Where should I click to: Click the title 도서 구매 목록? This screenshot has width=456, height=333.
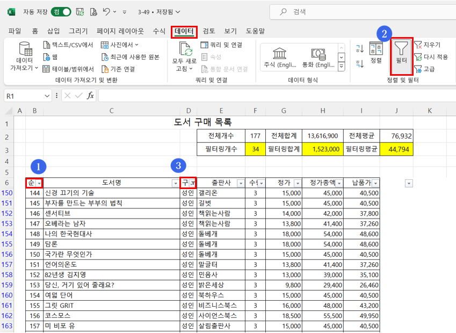[202, 122]
